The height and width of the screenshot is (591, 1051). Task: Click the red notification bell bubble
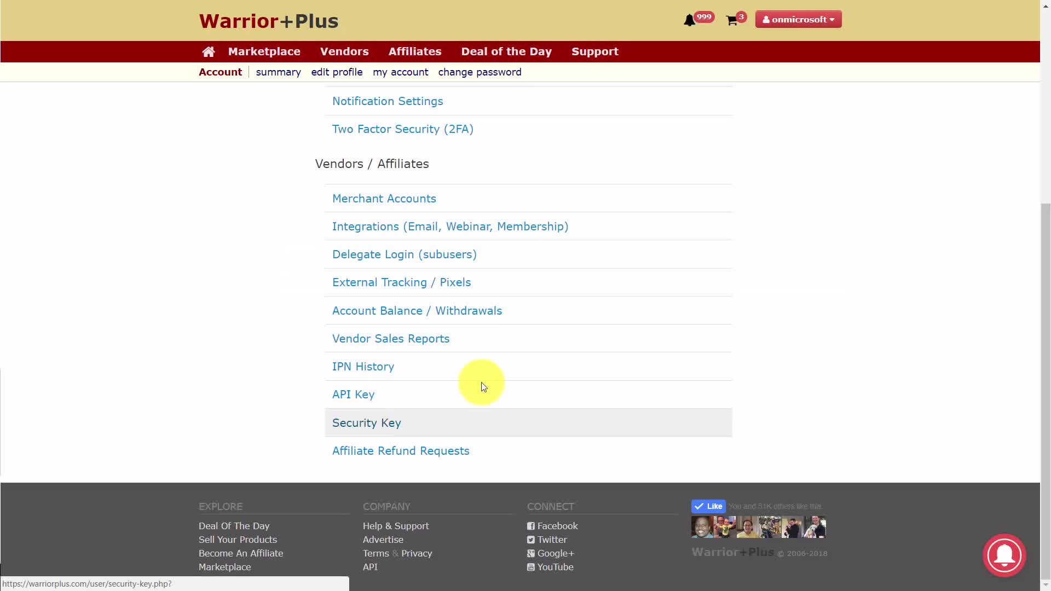click(x=1004, y=555)
